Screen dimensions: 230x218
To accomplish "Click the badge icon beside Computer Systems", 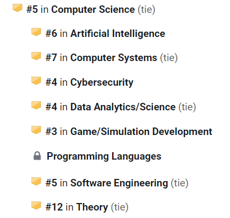I will (x=36, y=56).
